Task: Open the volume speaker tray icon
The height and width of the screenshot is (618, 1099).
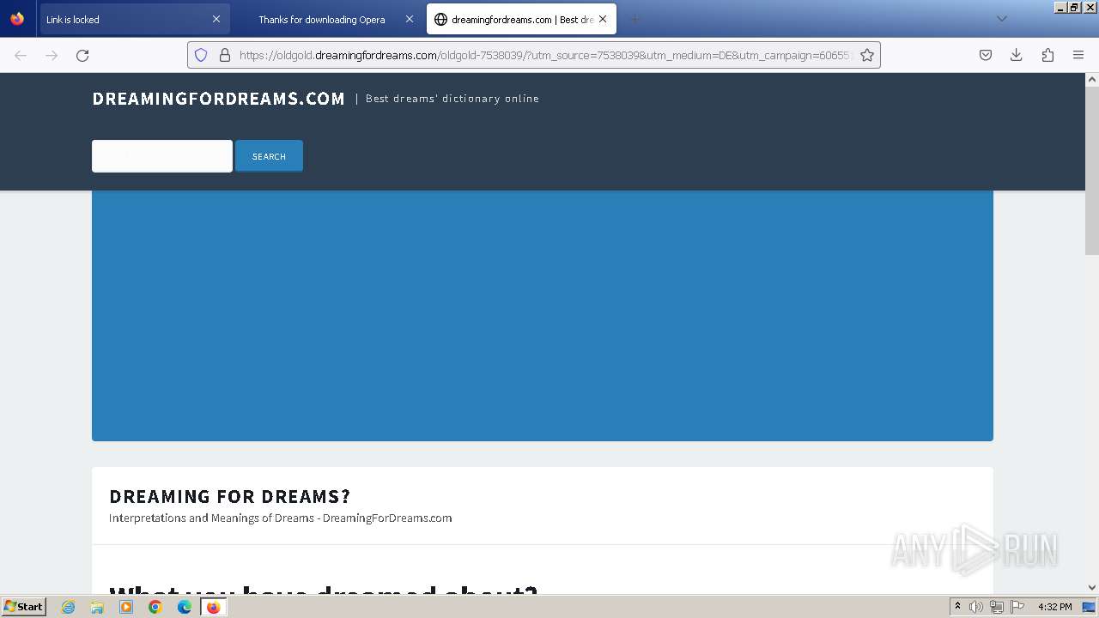Action: [x=976, y=607]
